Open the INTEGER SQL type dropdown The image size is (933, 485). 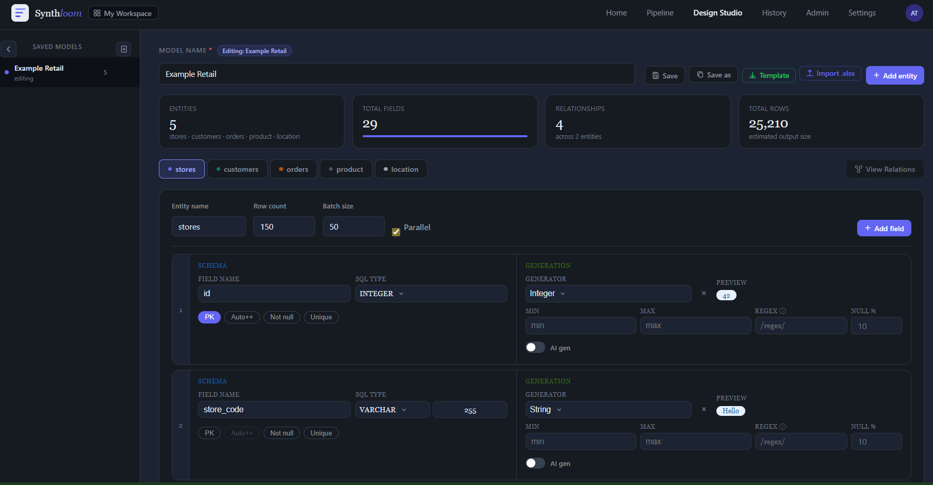point(431,294)
